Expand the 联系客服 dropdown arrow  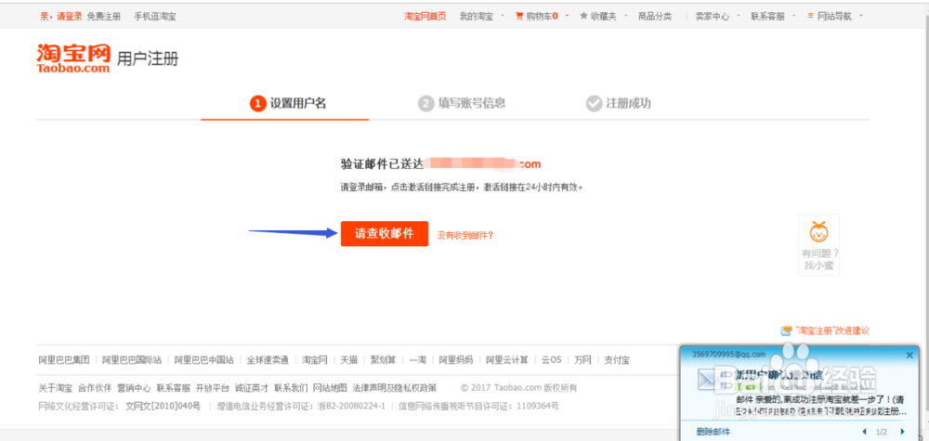[794, 16]
